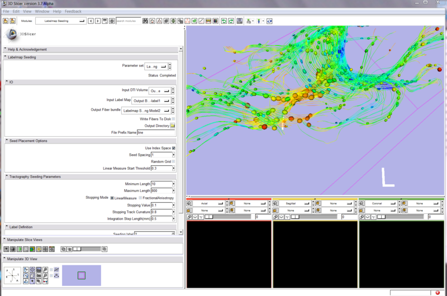Enable the Write Fibers To Disk checkbox

173,119
